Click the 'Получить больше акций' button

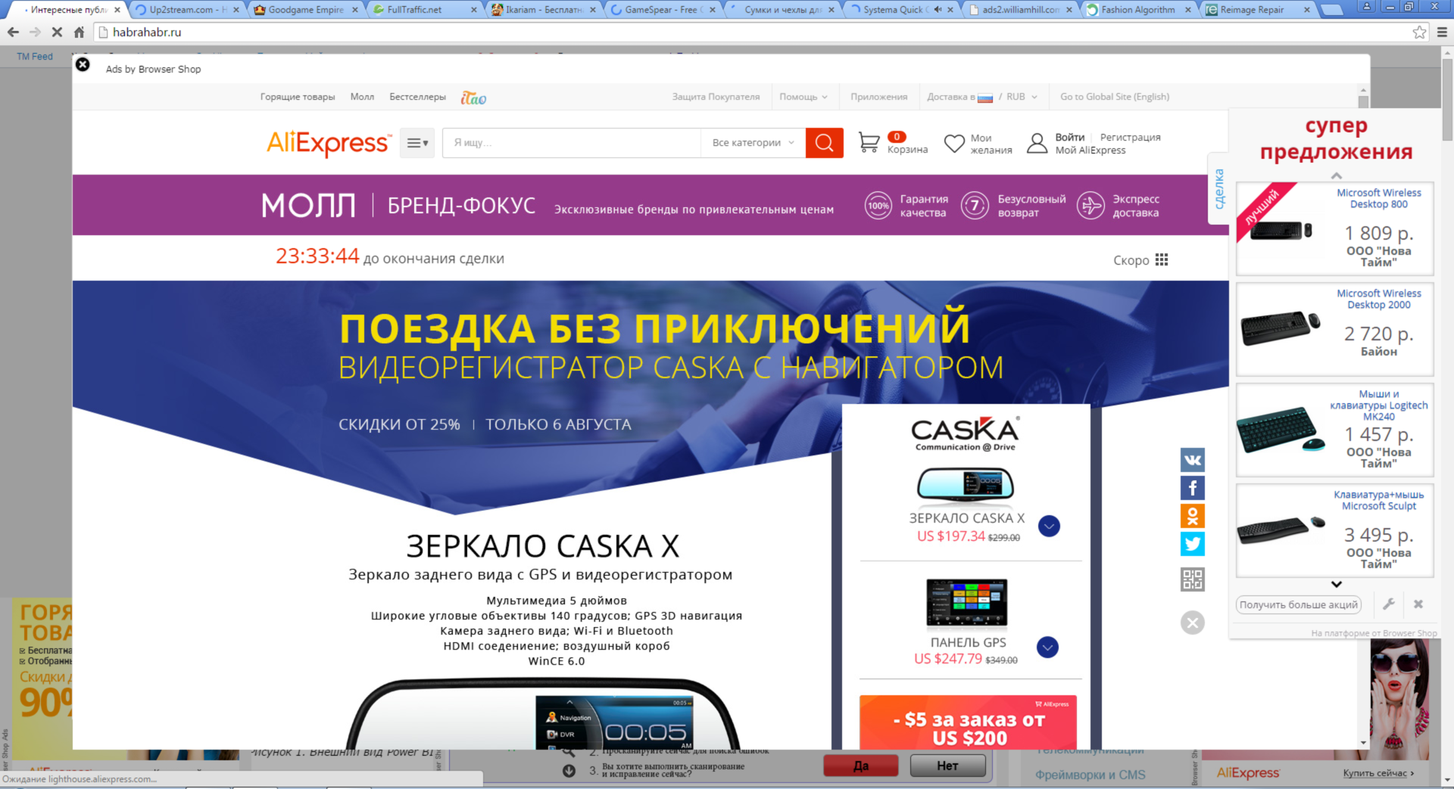(1299, 604)
